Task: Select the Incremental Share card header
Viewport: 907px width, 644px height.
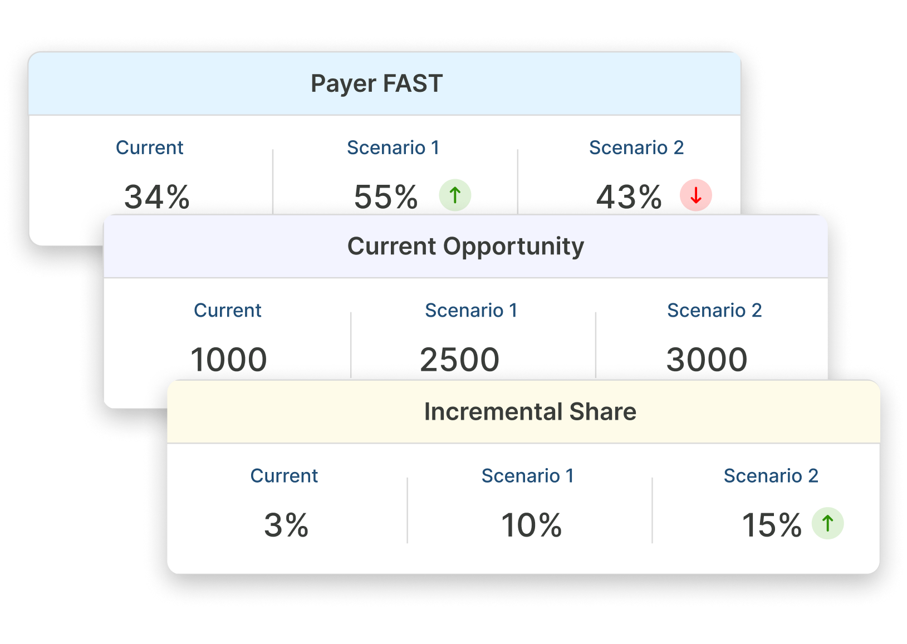Action: click(523, 412)
